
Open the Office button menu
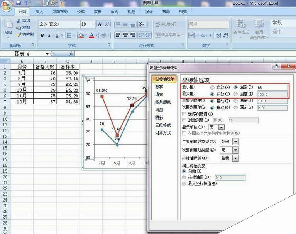[x=6, y=6]
